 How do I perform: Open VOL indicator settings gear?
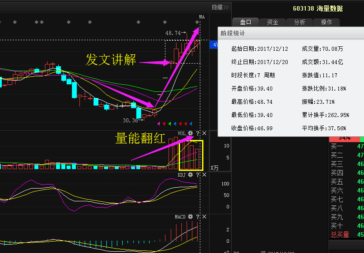(190, 133)
